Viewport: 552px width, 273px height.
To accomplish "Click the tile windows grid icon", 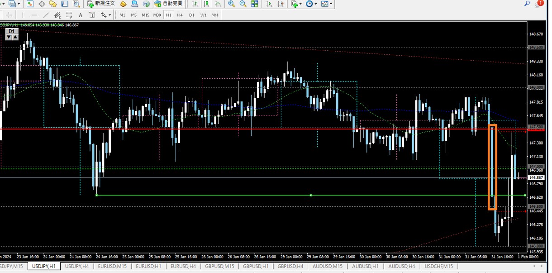I will pyautogui.click(x=254, y=4).
